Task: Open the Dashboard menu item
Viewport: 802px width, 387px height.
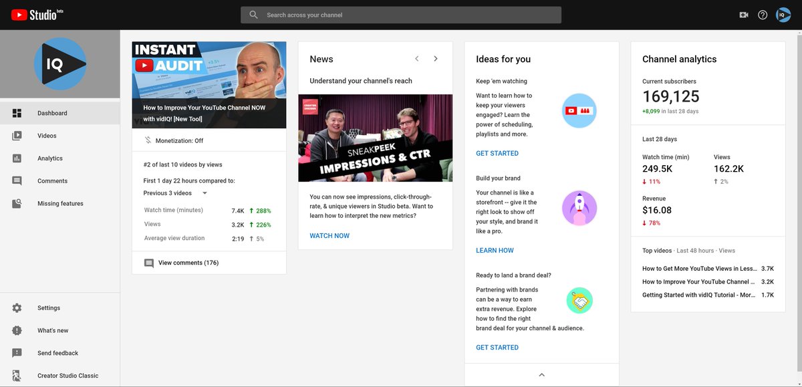Action: pos(60,113)
